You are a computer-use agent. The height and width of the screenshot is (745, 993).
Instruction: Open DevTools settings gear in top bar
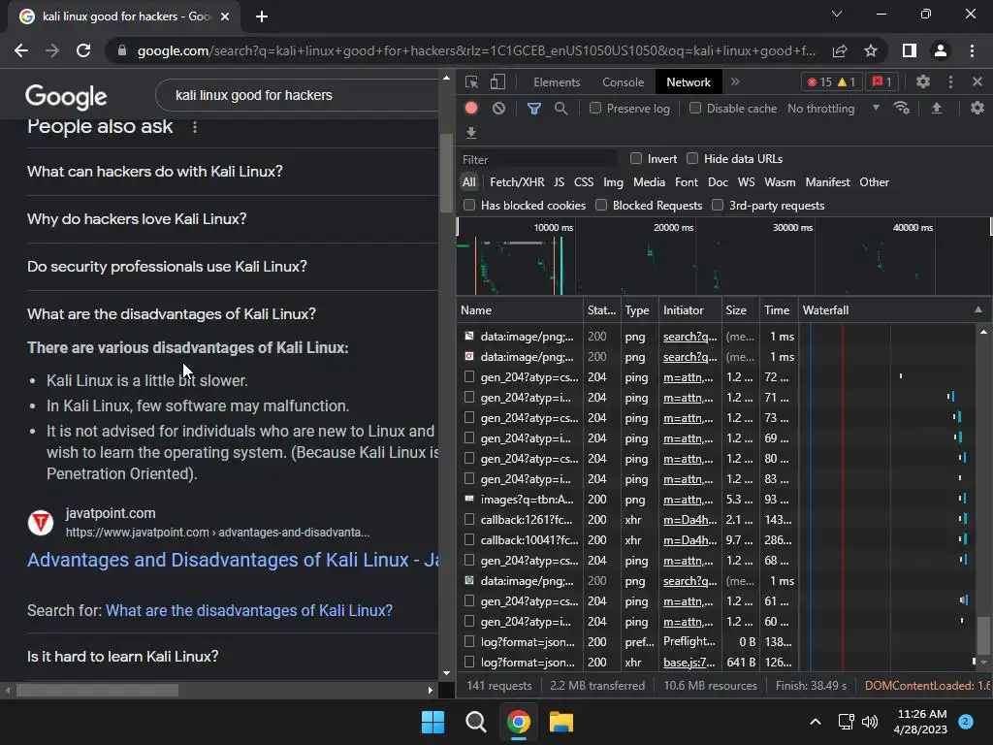923,81
